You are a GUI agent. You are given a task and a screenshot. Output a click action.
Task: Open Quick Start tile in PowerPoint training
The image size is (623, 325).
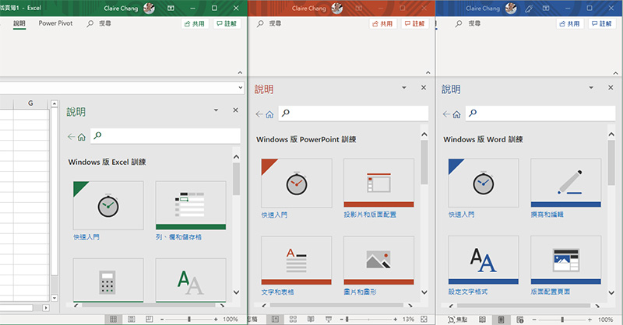point(297,183)
